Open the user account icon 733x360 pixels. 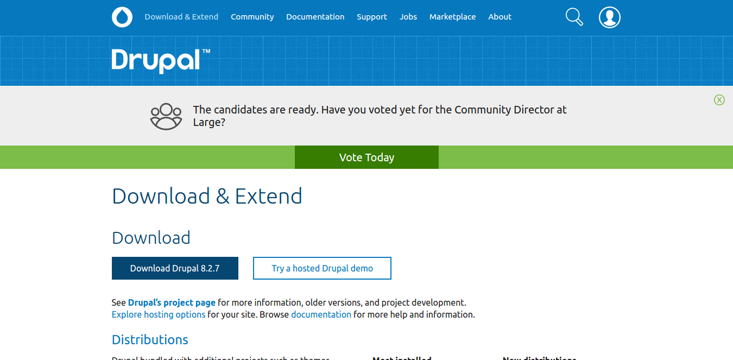click(x=610, y=17)
